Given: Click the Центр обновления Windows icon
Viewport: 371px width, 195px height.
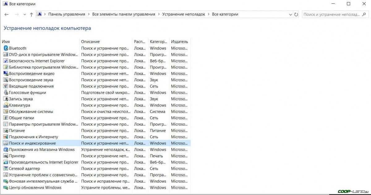Looking at the screenshot, I should [6, 188].
